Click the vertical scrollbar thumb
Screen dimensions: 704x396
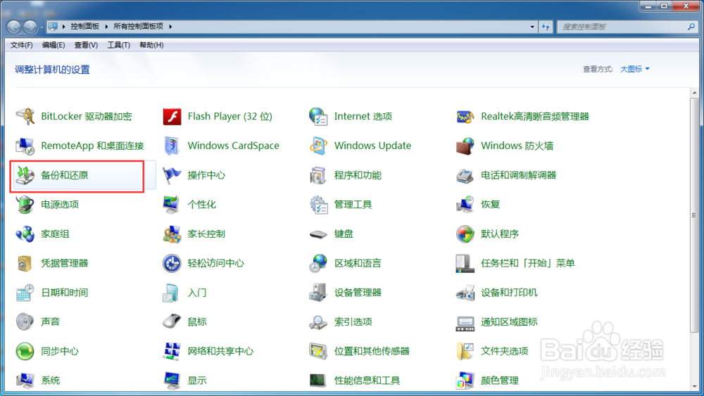pos(695,215)
